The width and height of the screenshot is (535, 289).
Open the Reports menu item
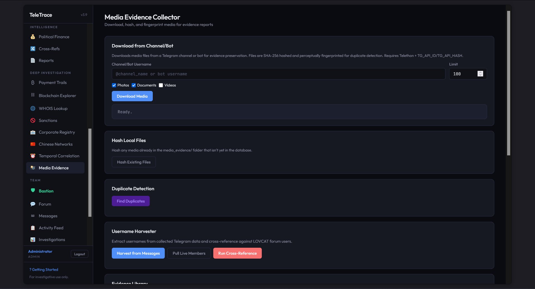[46, 61]
